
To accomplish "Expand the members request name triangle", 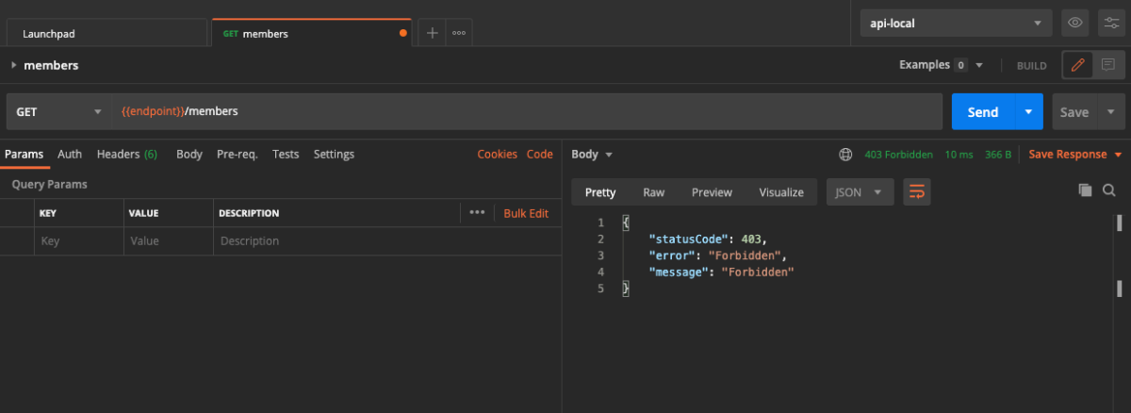I will point(13,65).
